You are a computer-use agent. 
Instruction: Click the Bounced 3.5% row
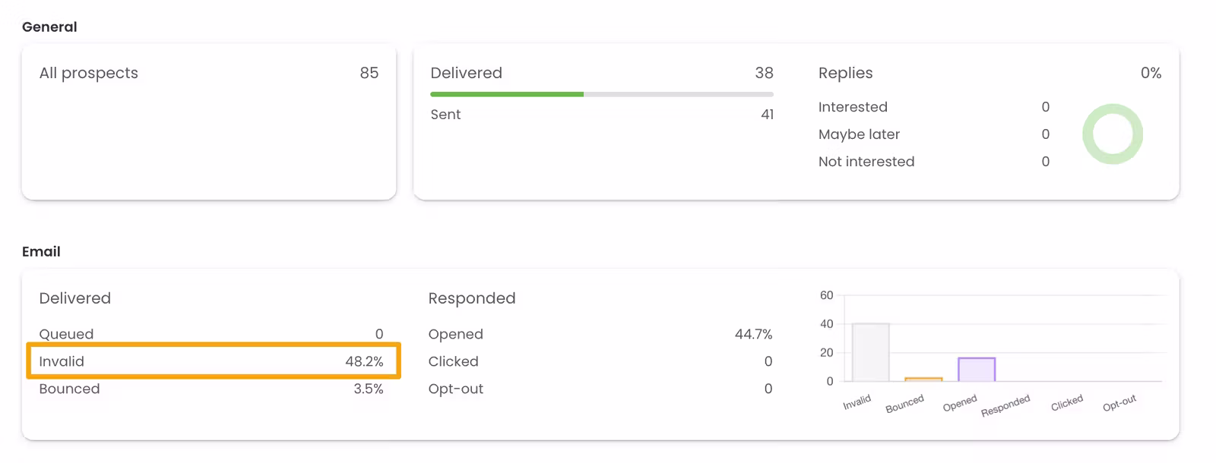[211, 389]
